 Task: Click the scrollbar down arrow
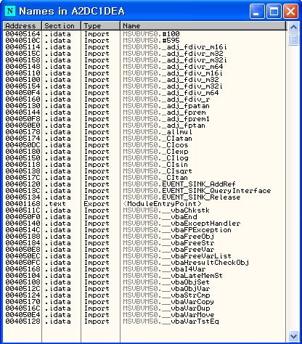click(x=293, y=336)
